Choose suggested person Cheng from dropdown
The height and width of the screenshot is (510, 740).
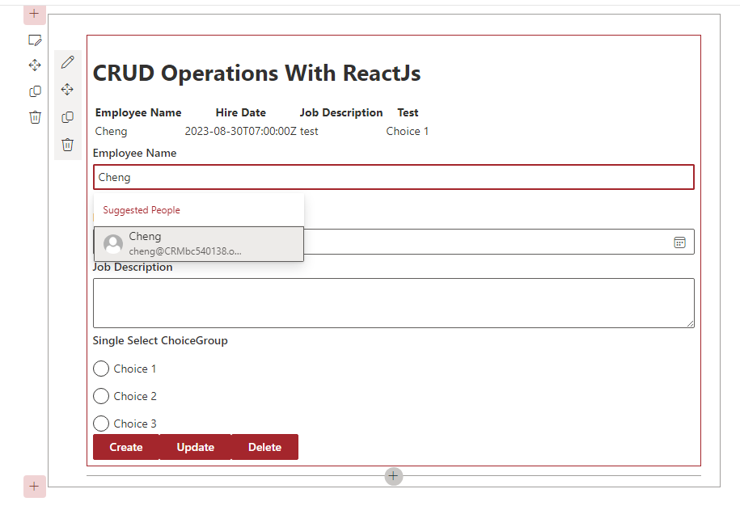(199, 244)
